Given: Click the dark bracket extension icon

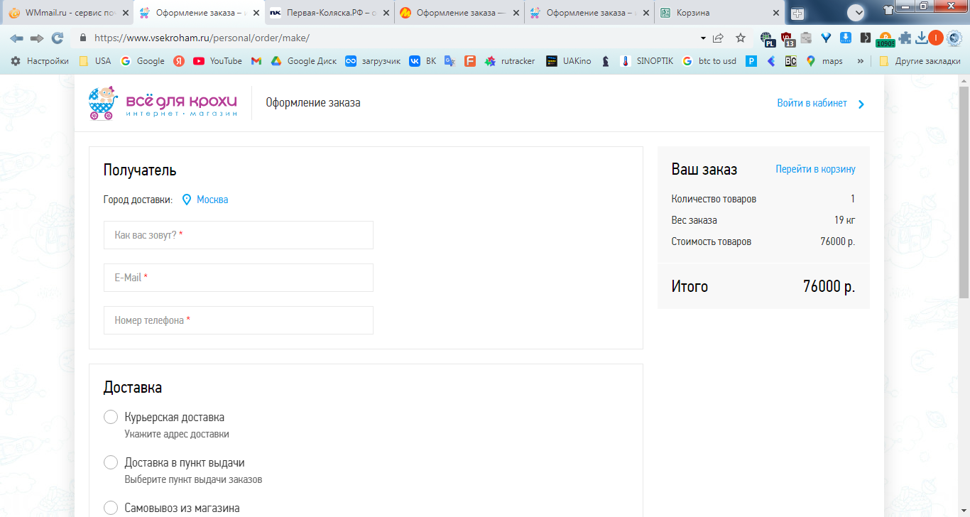Looking at the screenshot, I should click(x=866, y=38).
